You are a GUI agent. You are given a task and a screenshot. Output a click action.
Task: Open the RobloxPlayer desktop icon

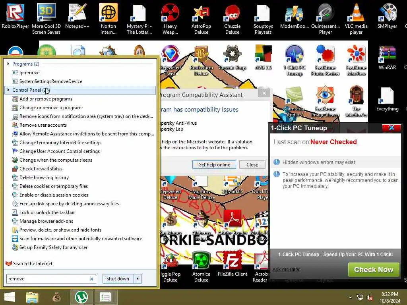(x=16, y=16)
